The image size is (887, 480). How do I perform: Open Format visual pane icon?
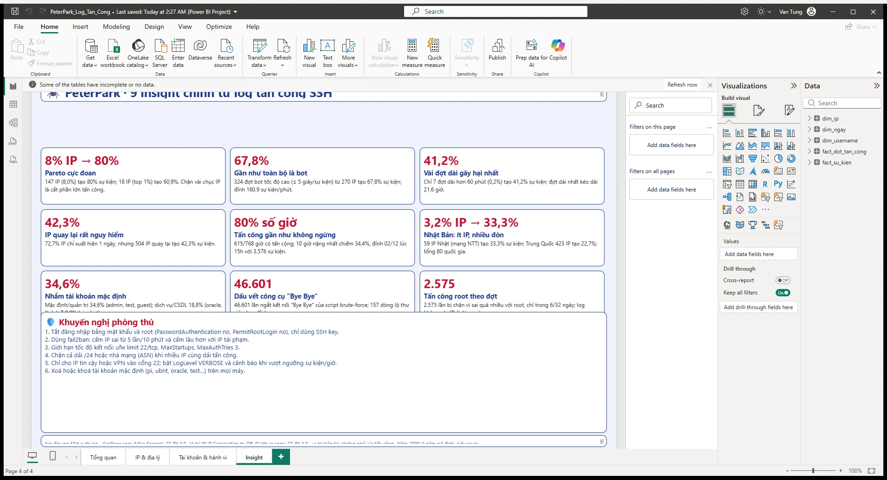(x=759, y=110)
